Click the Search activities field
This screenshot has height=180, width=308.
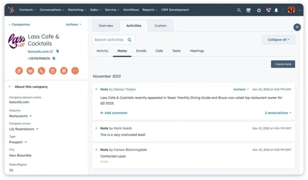(114, 40)
